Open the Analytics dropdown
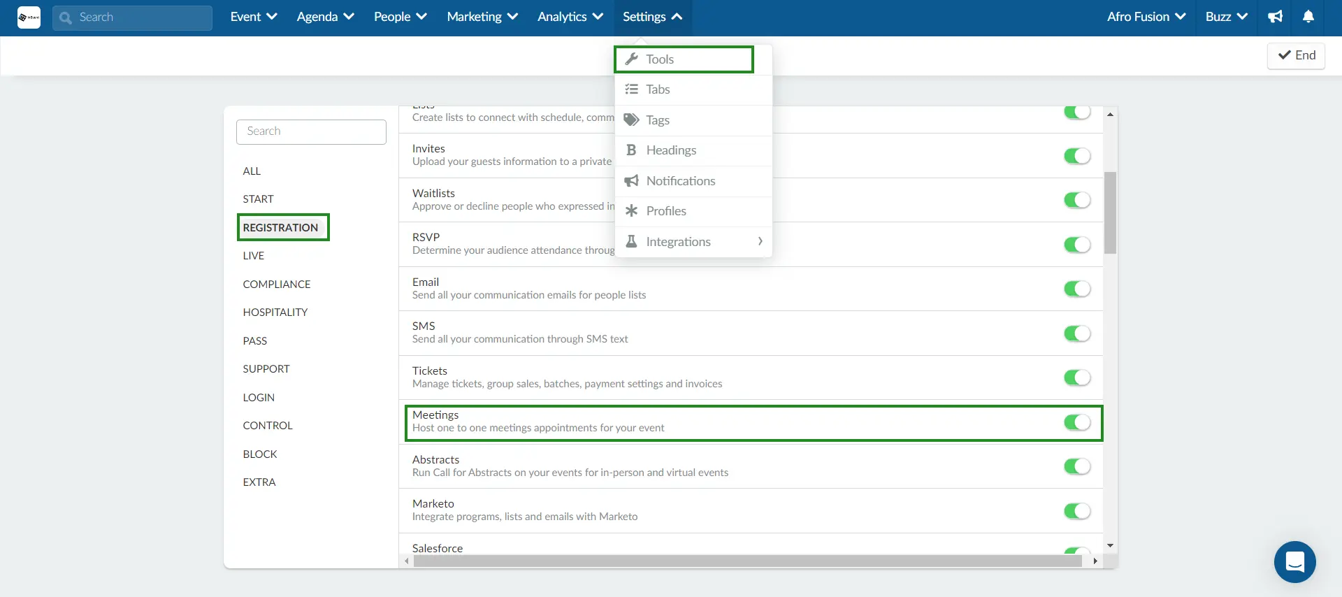 (x=570, y=17)
